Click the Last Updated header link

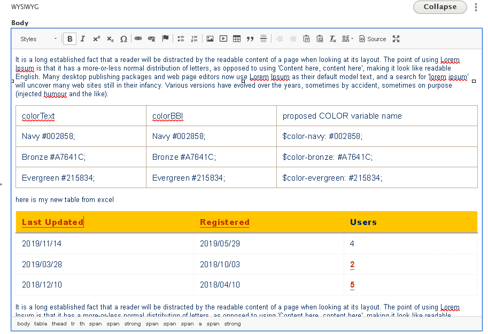52,222
